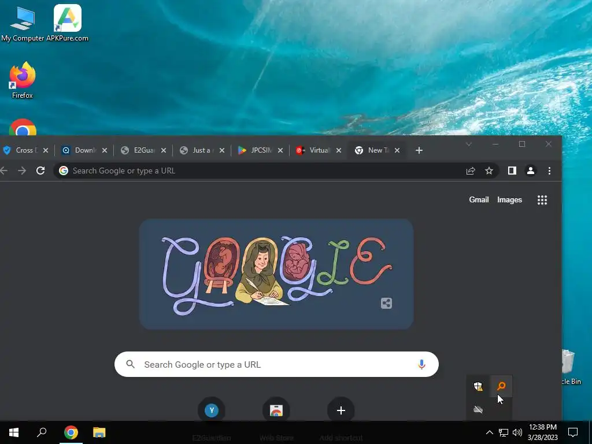
Task: Collapse hidden tray icons chevron
Action: tap(489, 432)
